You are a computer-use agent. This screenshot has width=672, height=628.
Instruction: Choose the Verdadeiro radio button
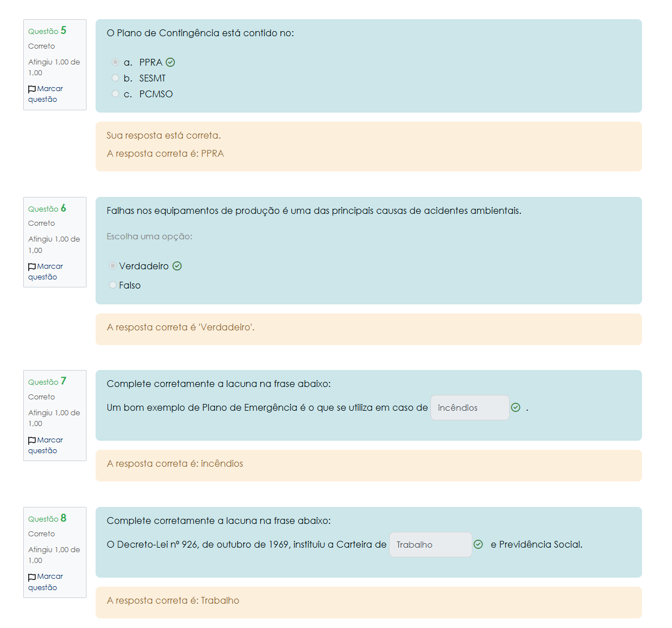(x=113, y=266)
